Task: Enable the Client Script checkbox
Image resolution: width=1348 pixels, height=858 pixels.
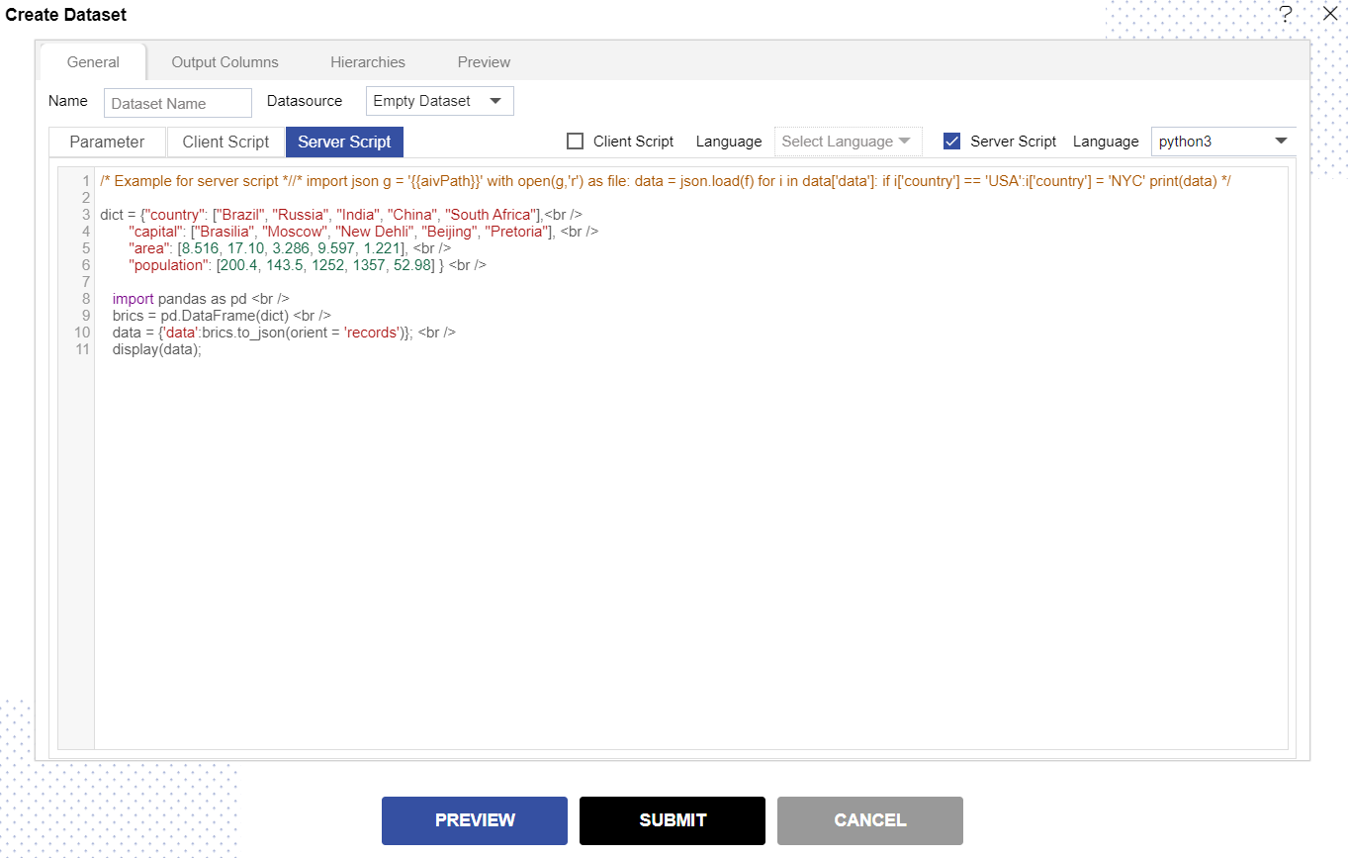Action: pyautogui.click(x=575, y=142)
